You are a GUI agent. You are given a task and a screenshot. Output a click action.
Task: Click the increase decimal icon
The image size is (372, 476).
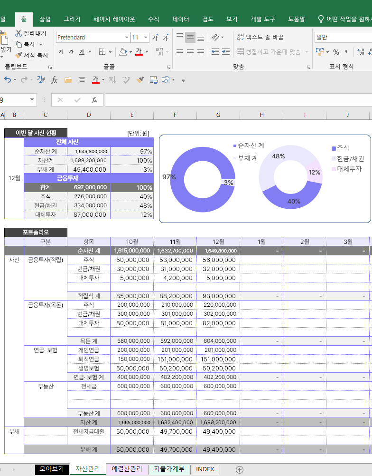click(x=361, y=52)
